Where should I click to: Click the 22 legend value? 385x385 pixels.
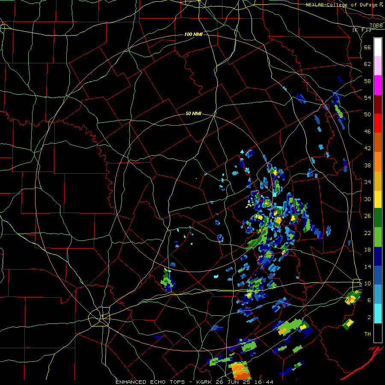367,233
